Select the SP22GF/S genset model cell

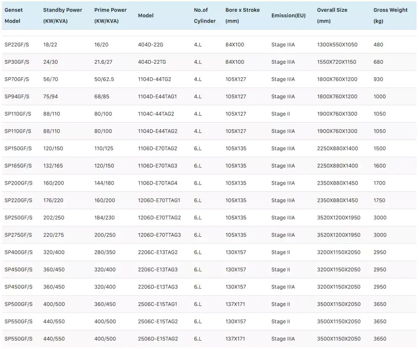pyautogui.click(x=17, y=44)
